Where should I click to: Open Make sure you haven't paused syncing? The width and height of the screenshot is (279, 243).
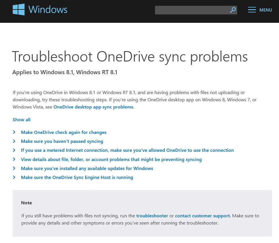[62, 141]
